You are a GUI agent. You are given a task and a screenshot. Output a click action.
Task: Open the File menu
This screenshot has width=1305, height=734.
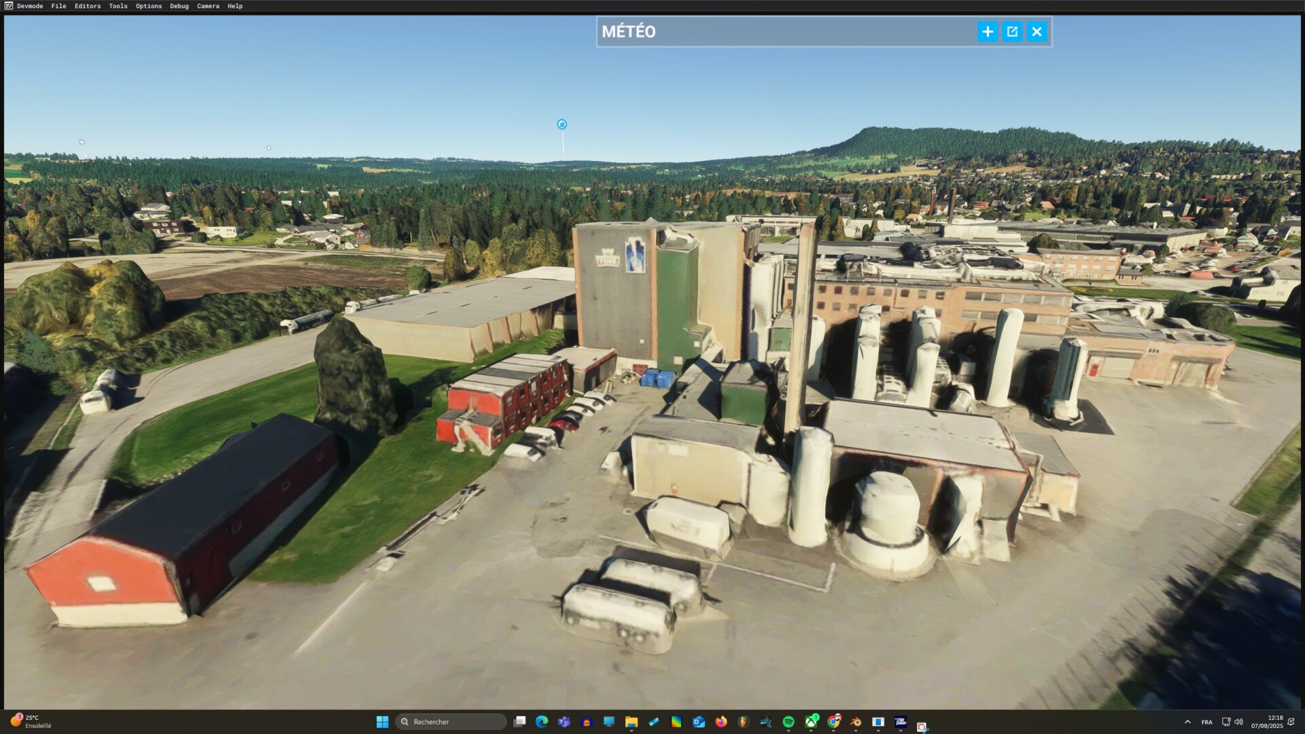point(58,6)
